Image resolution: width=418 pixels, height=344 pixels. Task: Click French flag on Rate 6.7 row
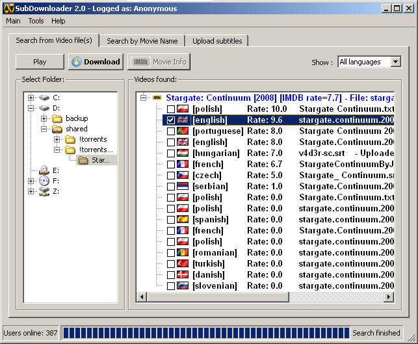coord(183,164)
